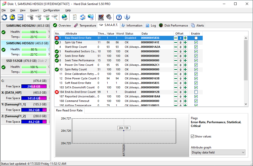Click the monitor with pen configuration icon
253x166 pixels.
point(101,17)
